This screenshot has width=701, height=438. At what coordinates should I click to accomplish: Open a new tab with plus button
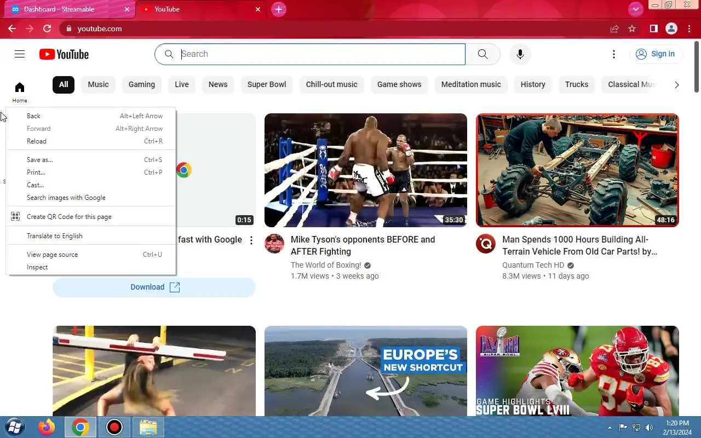(279, 9)
